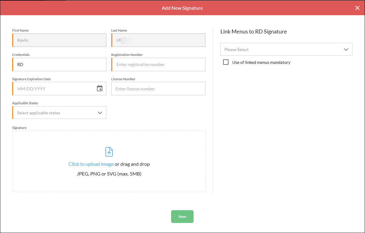The width and height of the screenshot is (365, 233).
Task: Click the Last Name field
Action: point(158,40)
